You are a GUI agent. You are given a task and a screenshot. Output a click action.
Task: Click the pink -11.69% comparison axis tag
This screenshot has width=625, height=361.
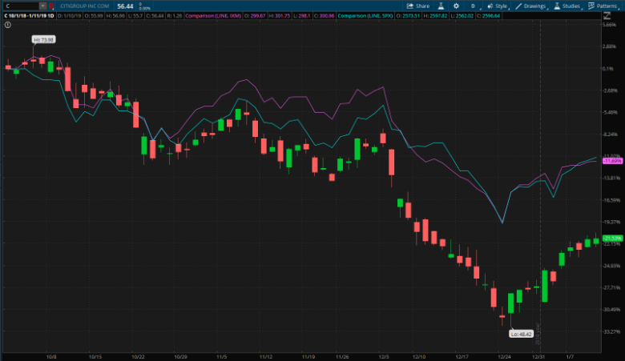point(613,161)
